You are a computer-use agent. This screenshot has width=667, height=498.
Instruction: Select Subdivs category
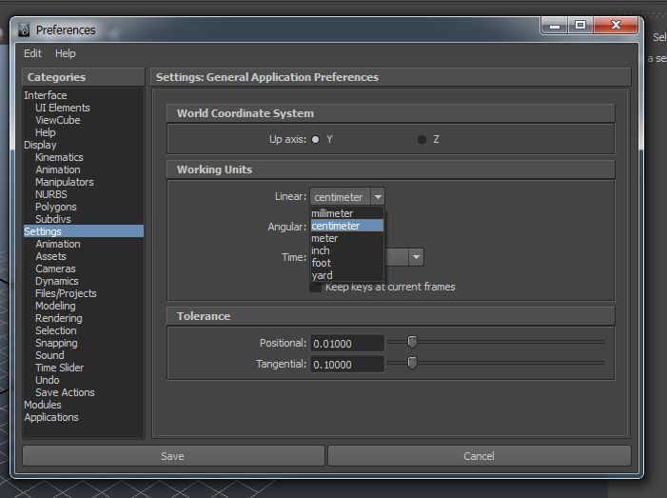[x=84, y=219]
